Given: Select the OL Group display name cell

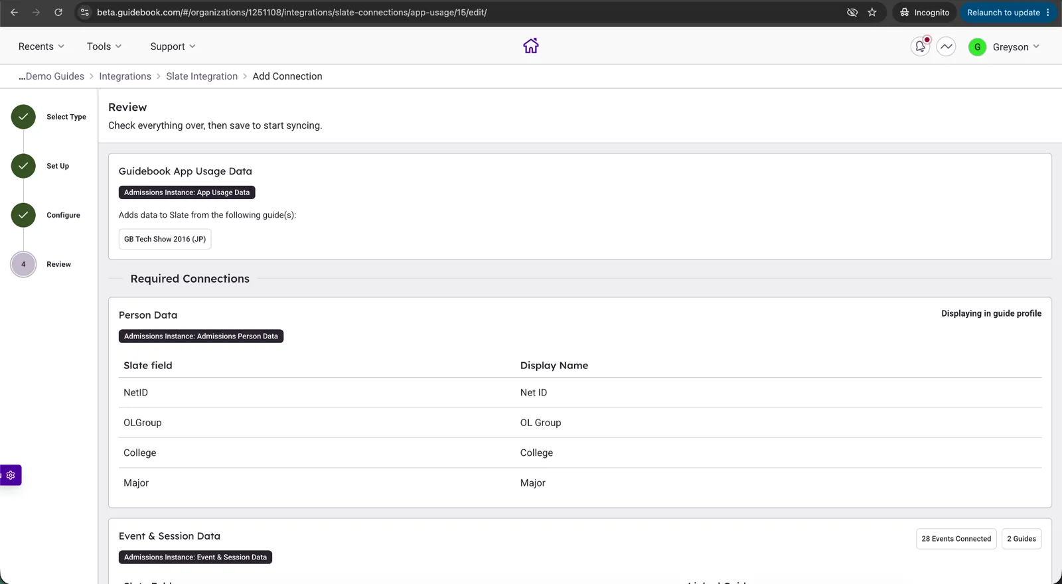Looking at the screenshot, I should [x=540, y=423].
